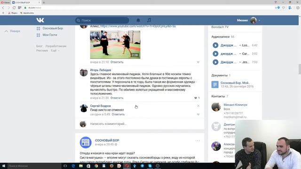Open the Яндекс bookmark in bookmarks bar
Screen dimensions: 301x169
click(x=13, y=13)
